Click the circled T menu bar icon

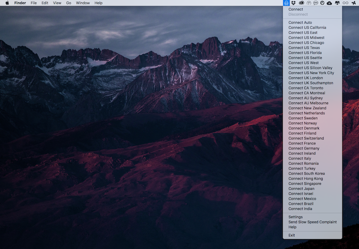coord(308,3)
